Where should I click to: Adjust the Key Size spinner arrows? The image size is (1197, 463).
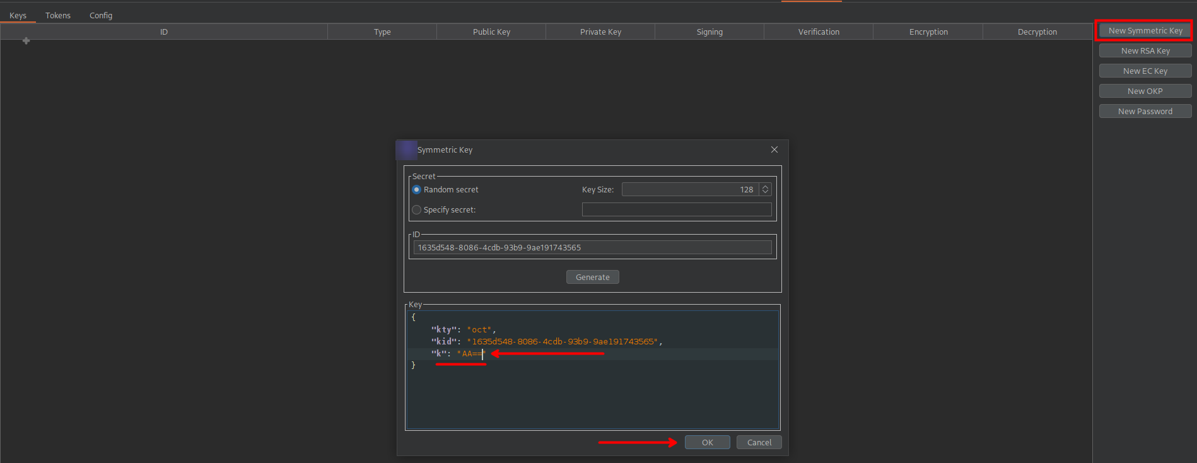point(765,189)
